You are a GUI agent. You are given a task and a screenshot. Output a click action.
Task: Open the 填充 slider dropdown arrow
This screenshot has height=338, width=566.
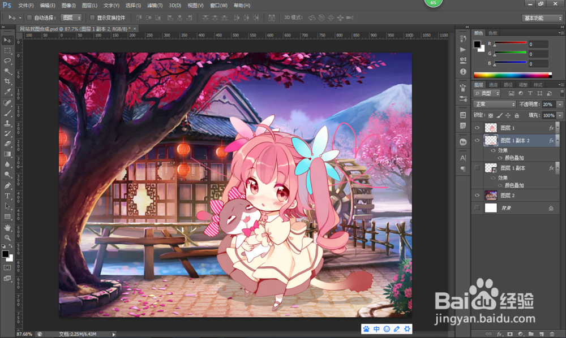pyautogui.click(x=560, y=115)
